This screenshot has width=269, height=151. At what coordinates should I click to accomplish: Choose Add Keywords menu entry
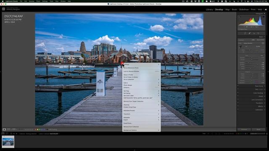coord(141,98)
